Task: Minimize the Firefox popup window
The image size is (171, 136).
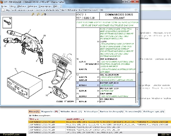Action: pos(124,2)
